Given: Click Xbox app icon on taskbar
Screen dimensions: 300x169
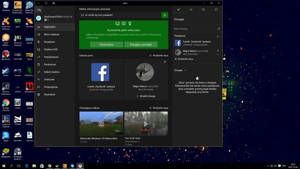Looking at the screenshot, I should coord(80,166).
